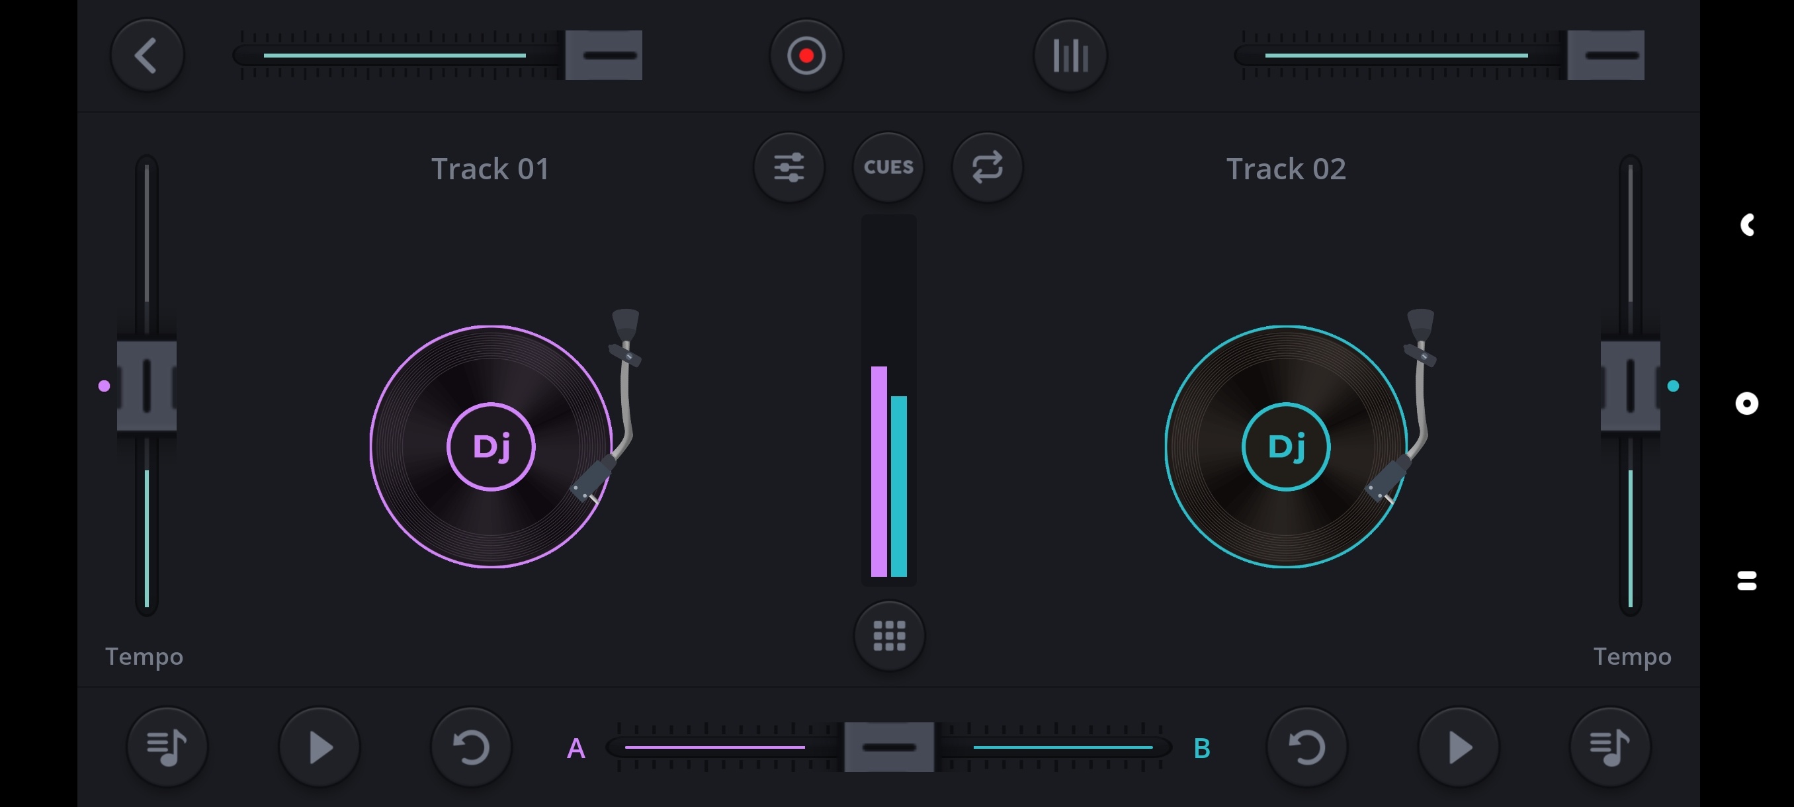The image size is (1794, 807).
Task: Play Track 01 on deck A
Action: click(x=320, y=747)
